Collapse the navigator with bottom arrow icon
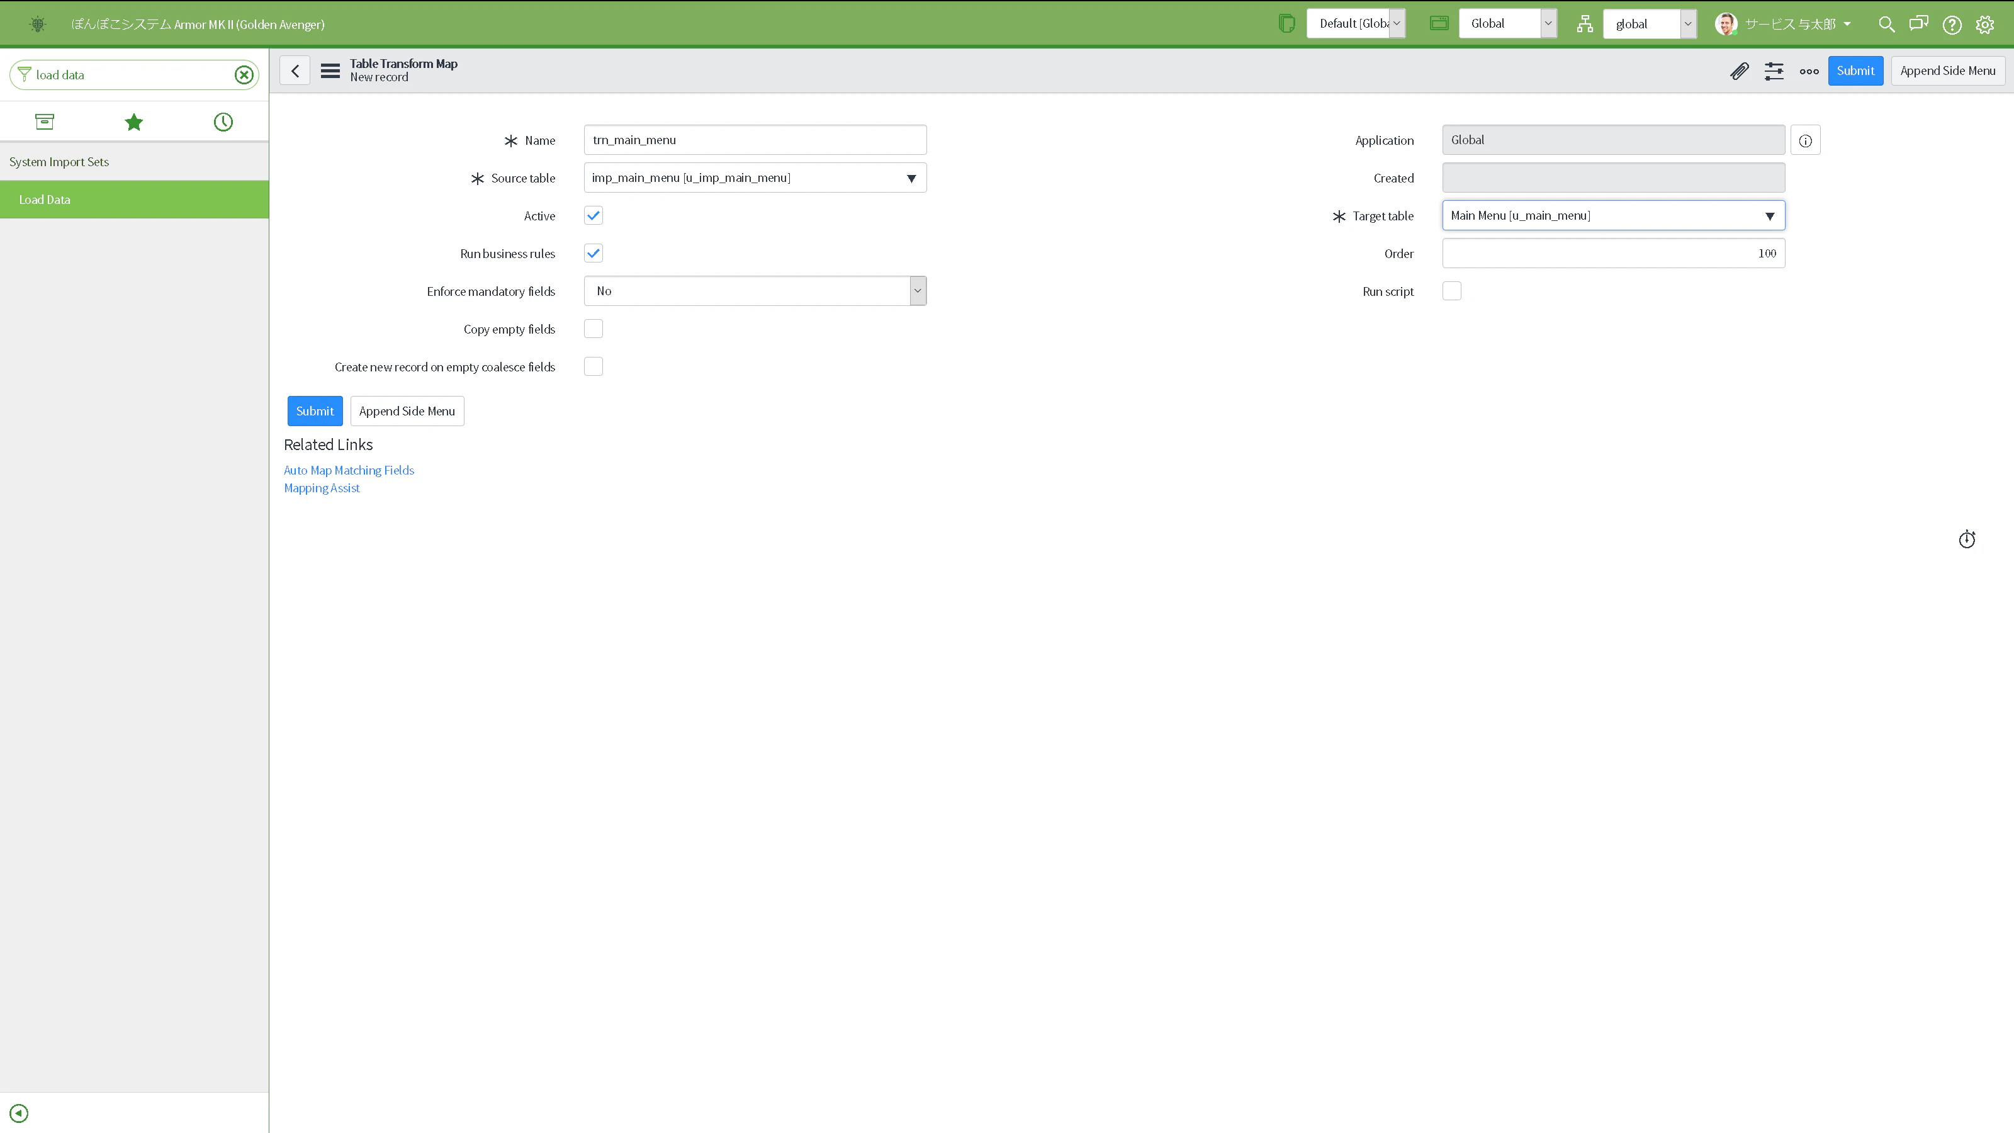 click(19, 1113)
